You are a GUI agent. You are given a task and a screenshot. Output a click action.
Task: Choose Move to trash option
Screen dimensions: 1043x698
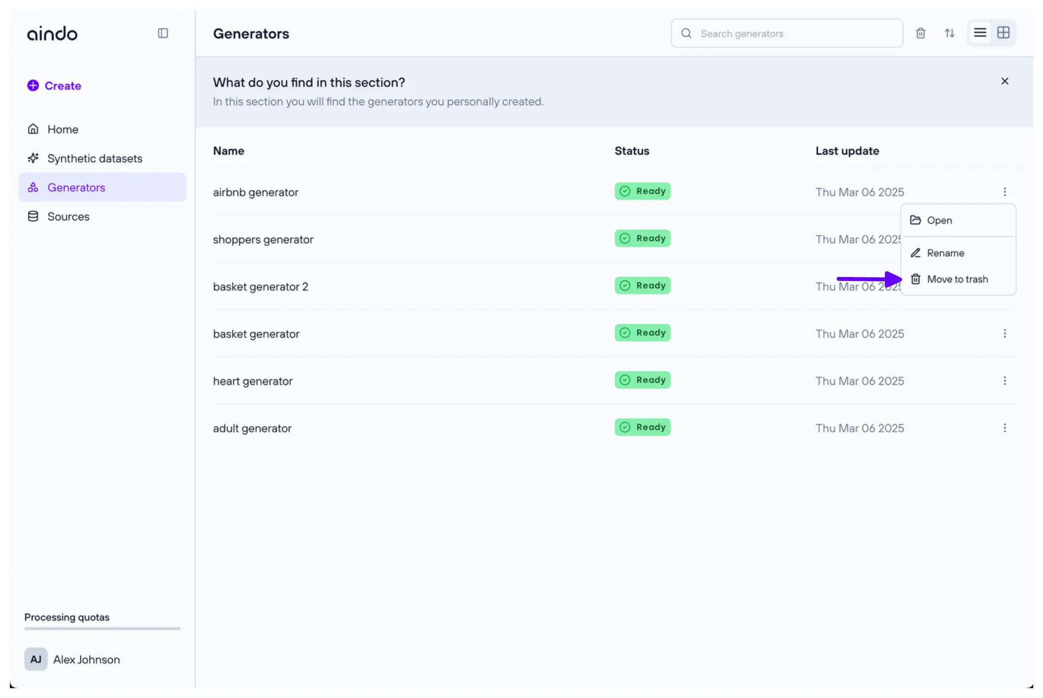click(x=957, y=279)
